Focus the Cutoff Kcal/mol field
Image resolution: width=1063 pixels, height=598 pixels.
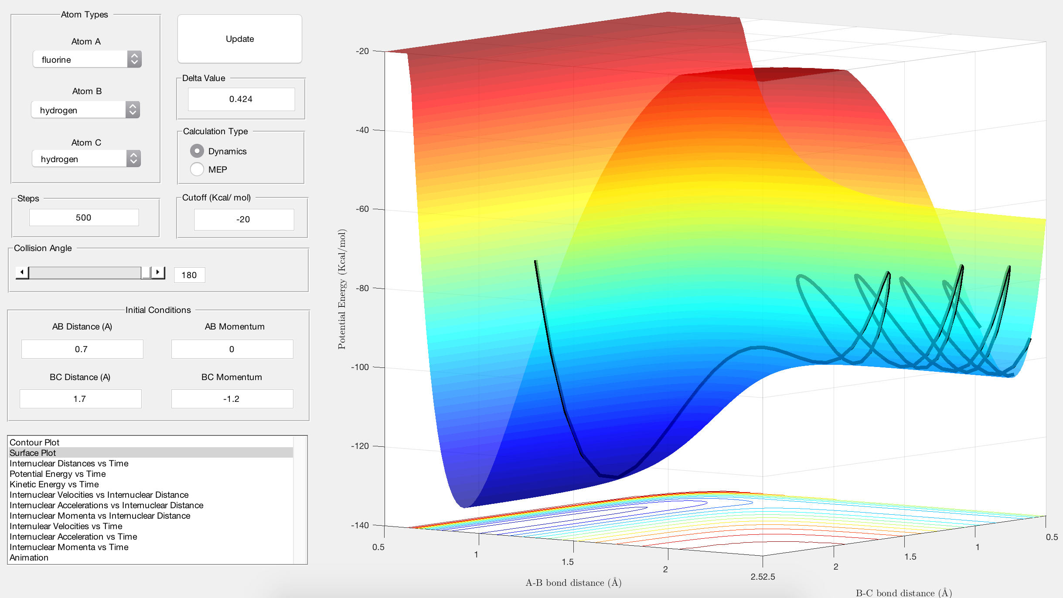(x=243, y=219)
